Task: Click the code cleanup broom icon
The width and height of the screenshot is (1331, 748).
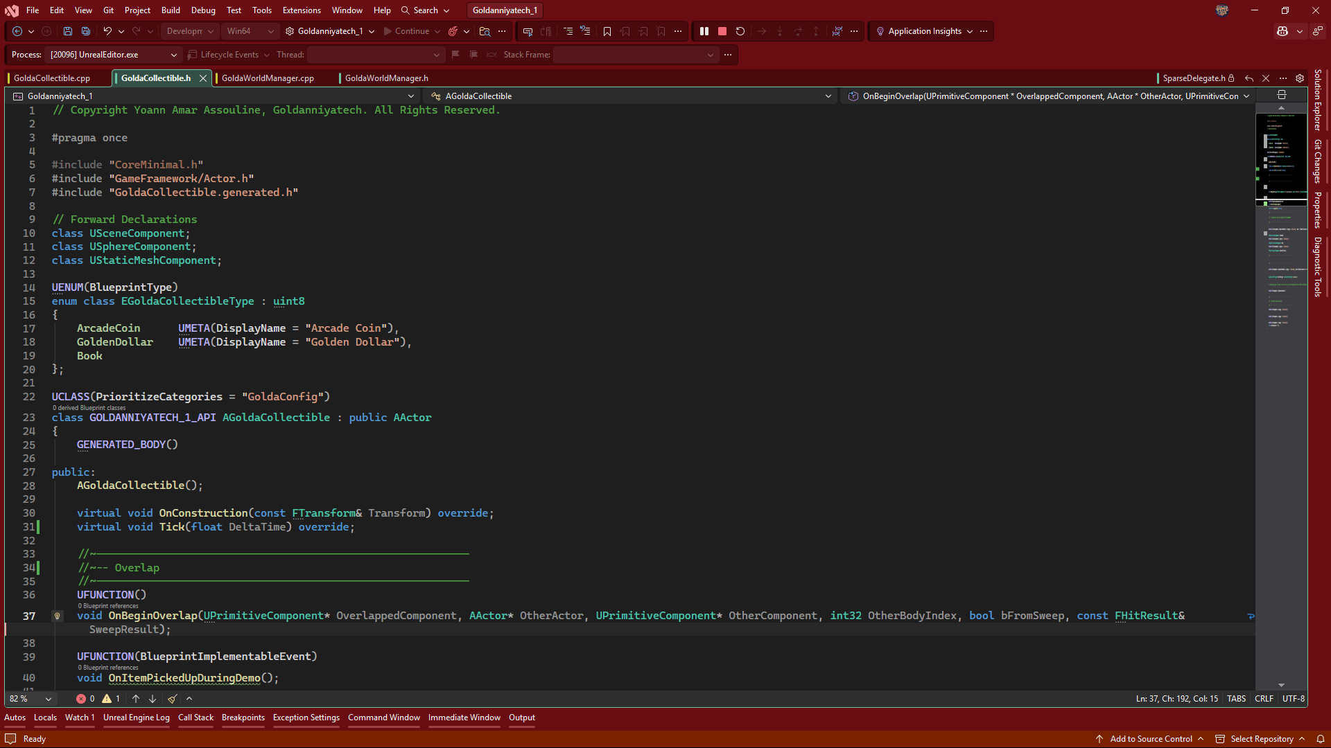Action: pyautogui.click(x=173, y=699)
